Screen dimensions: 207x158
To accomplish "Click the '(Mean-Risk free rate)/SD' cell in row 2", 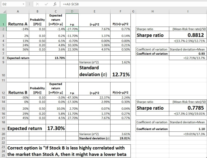I will coord(188,29).
